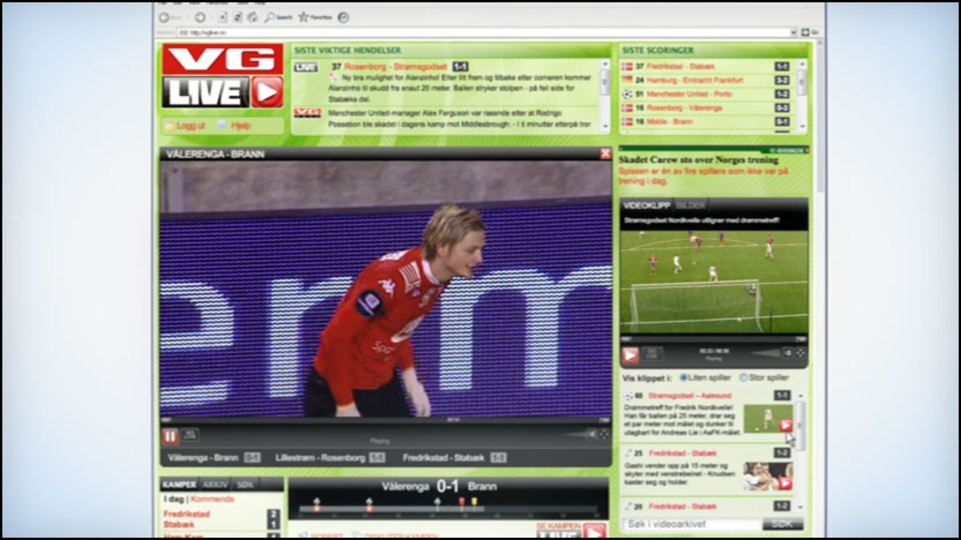Expand the address bar dropdown arrow
961x540 pixels.
794,33
